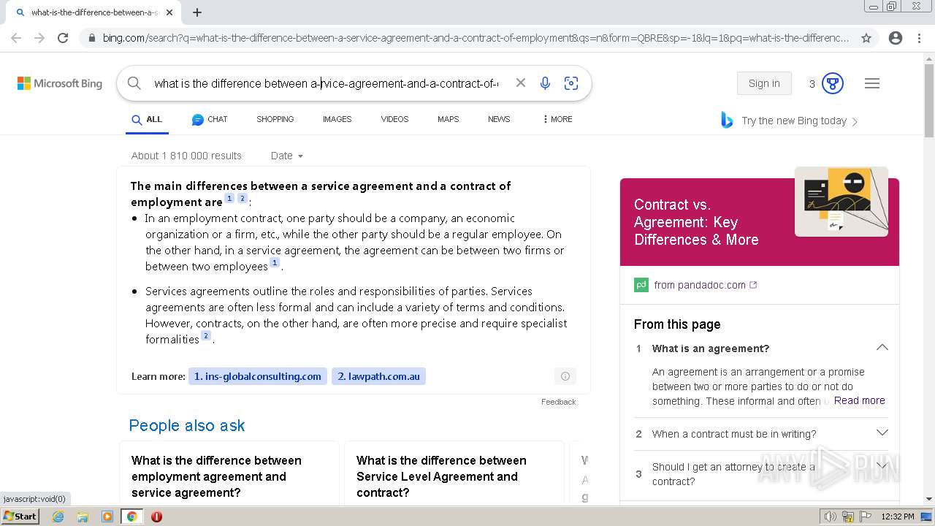The width and height of the screenshot is (935, 526).
Task: Open ins-globalconsulting.com source link
Action: pyautogui.click(x=258, y=376)
